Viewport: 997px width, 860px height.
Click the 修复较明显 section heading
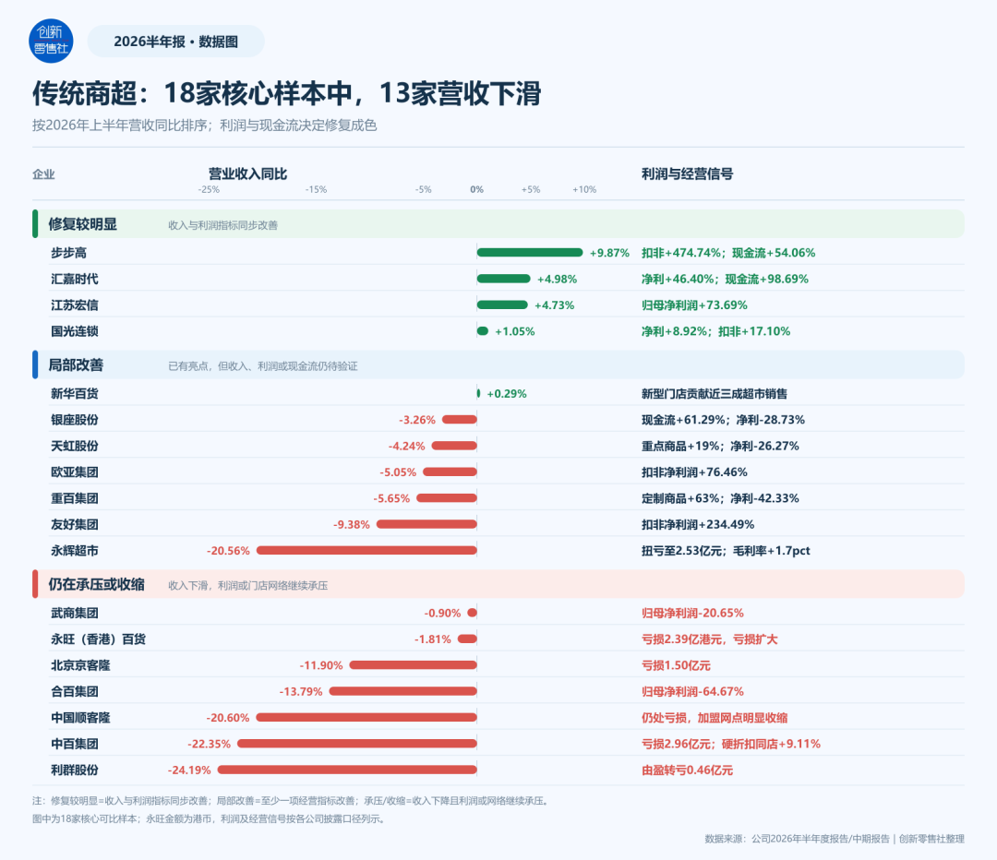(x=83, y=224)
